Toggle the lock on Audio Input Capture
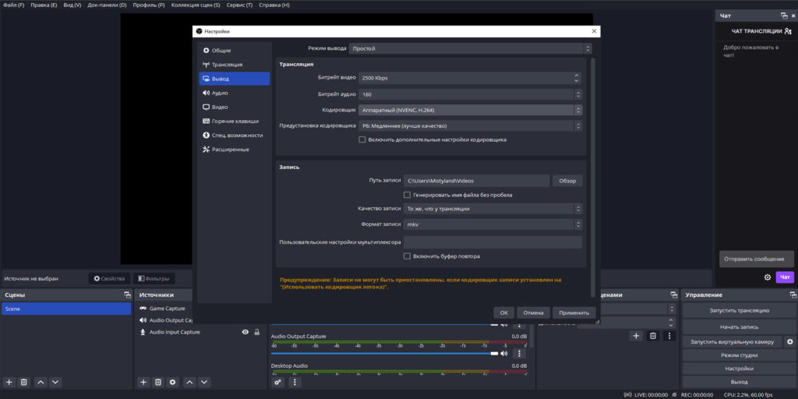This screenshot has width=798, height=399. pyautogui.click(x=257, y=332)
